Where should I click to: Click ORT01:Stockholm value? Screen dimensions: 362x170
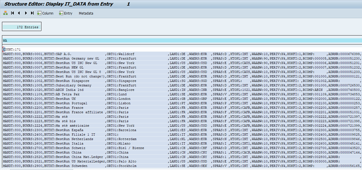pos(121,166)
